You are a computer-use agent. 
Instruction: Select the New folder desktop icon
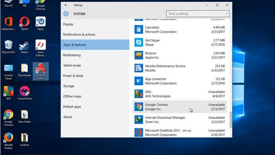tap(24, 116)
